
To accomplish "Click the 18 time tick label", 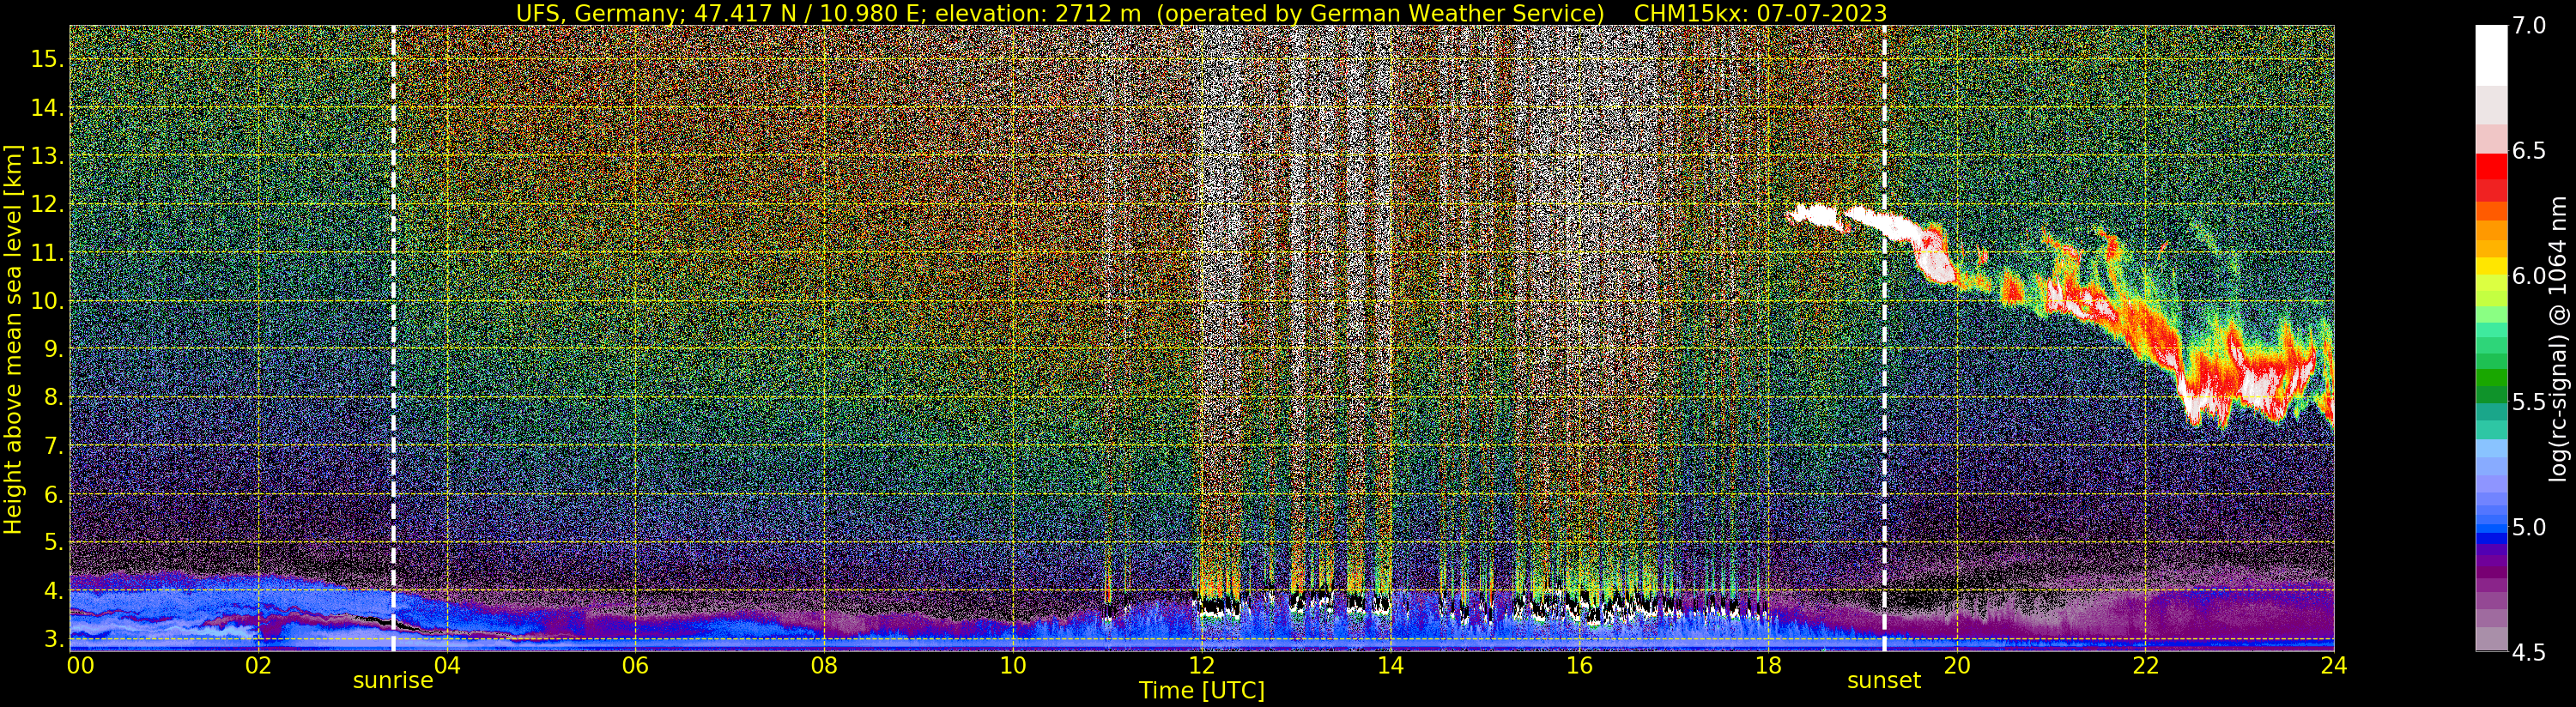I will pyautogui.click(x=1767, y=665).
